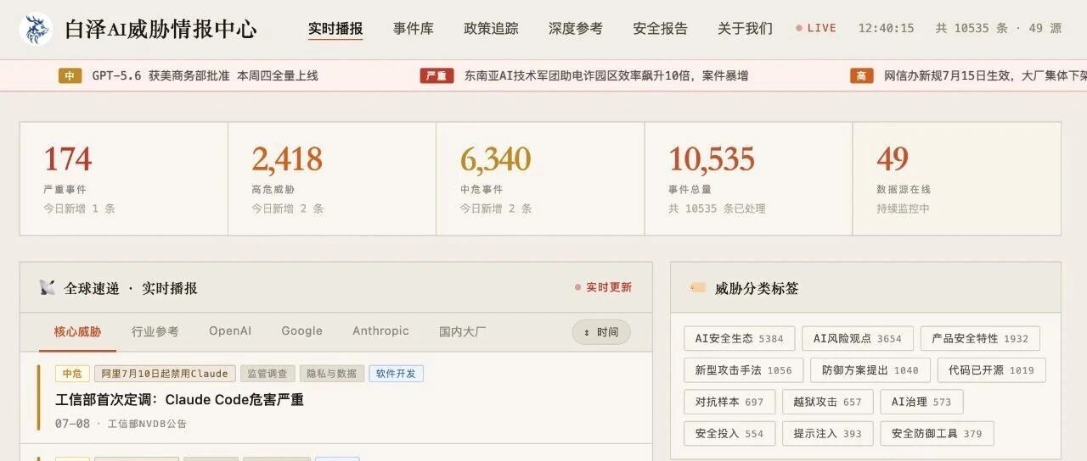Filter by 代码已开源 1019 tag
This screenshot has height=461, width=1087.
[991, 370]
